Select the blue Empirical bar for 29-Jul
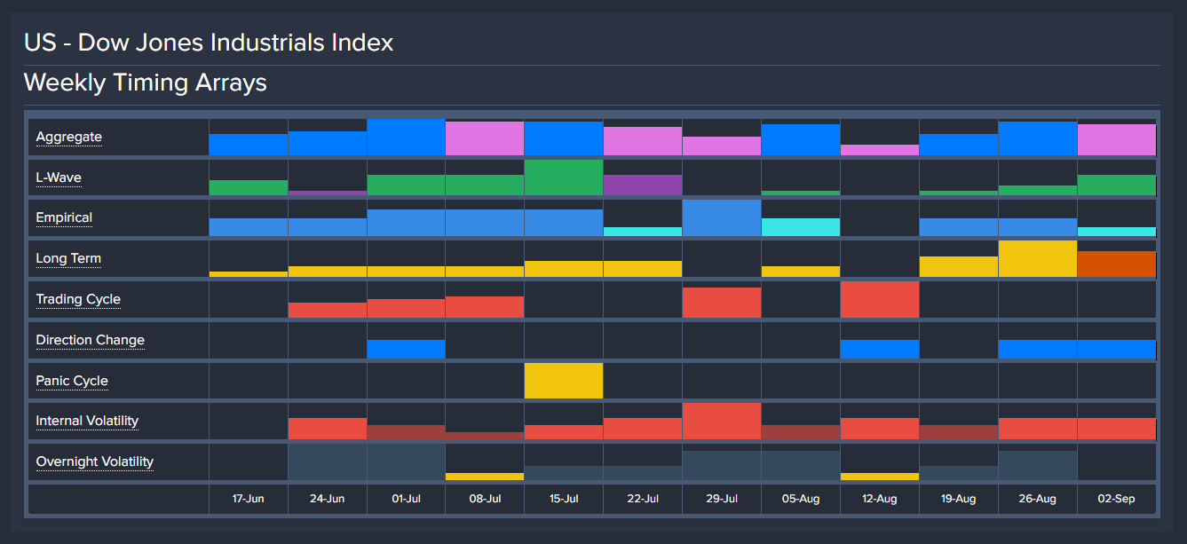Image resolution: width=1187 pixels, height=544 pixels. click(x=722, y=217)
